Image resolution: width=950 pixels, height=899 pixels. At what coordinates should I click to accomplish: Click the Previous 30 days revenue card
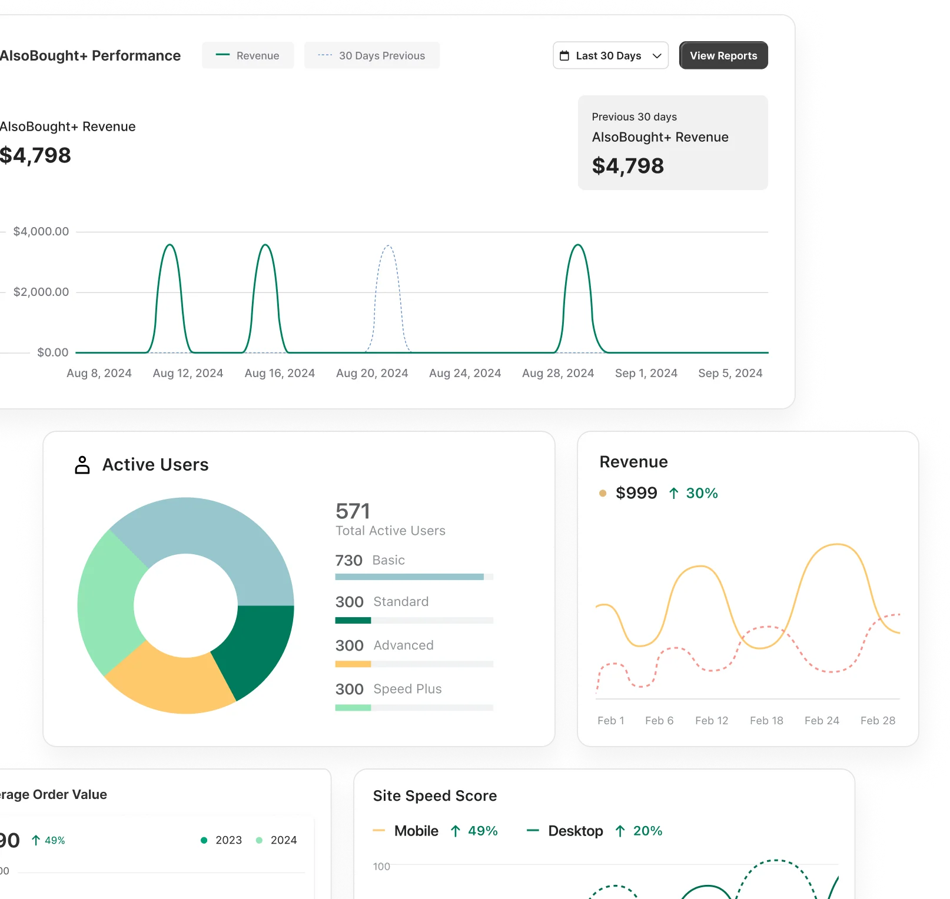click(x=673, y=142)
